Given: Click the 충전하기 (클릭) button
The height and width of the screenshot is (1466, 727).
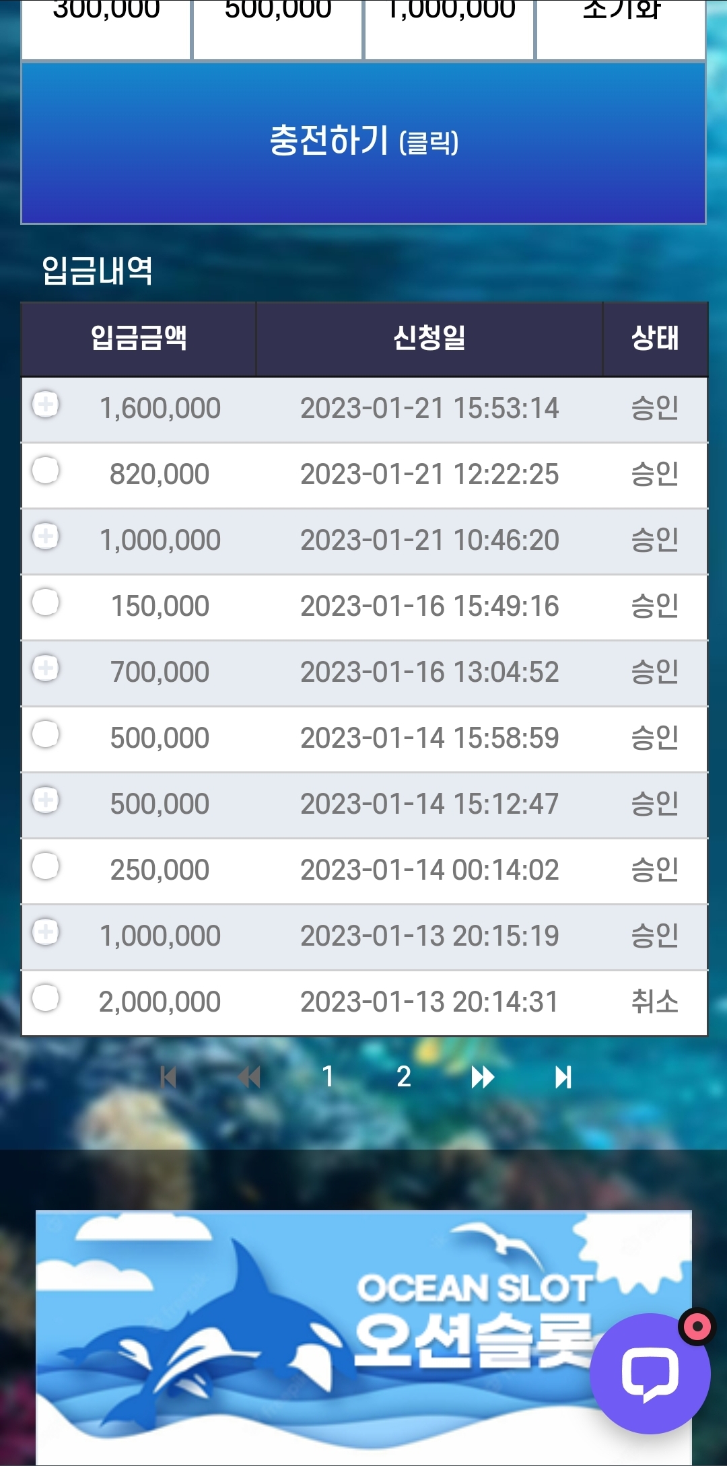Looking at the screenshot, I should click(x=363, y=143).
